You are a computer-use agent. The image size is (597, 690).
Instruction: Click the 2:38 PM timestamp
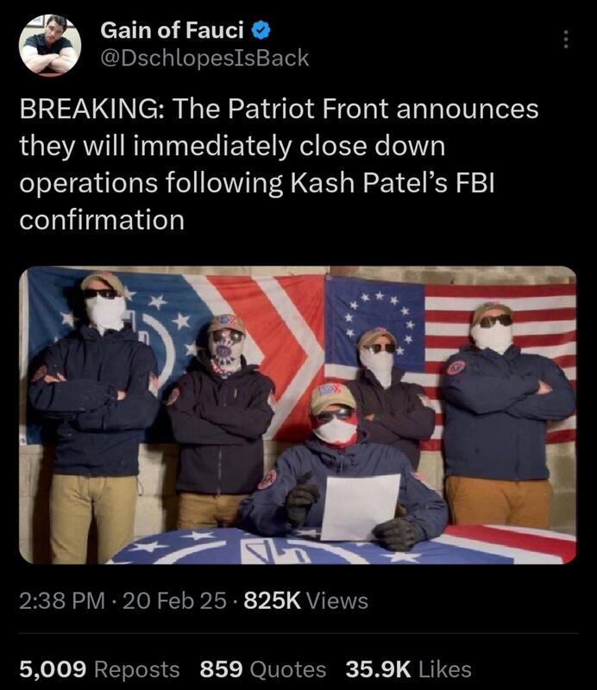(x=62, y=600)
